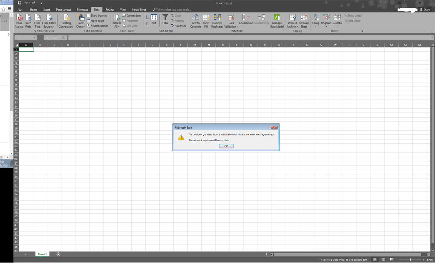
Task: Toggle the Filter funnel button
Action: point(165,20)
